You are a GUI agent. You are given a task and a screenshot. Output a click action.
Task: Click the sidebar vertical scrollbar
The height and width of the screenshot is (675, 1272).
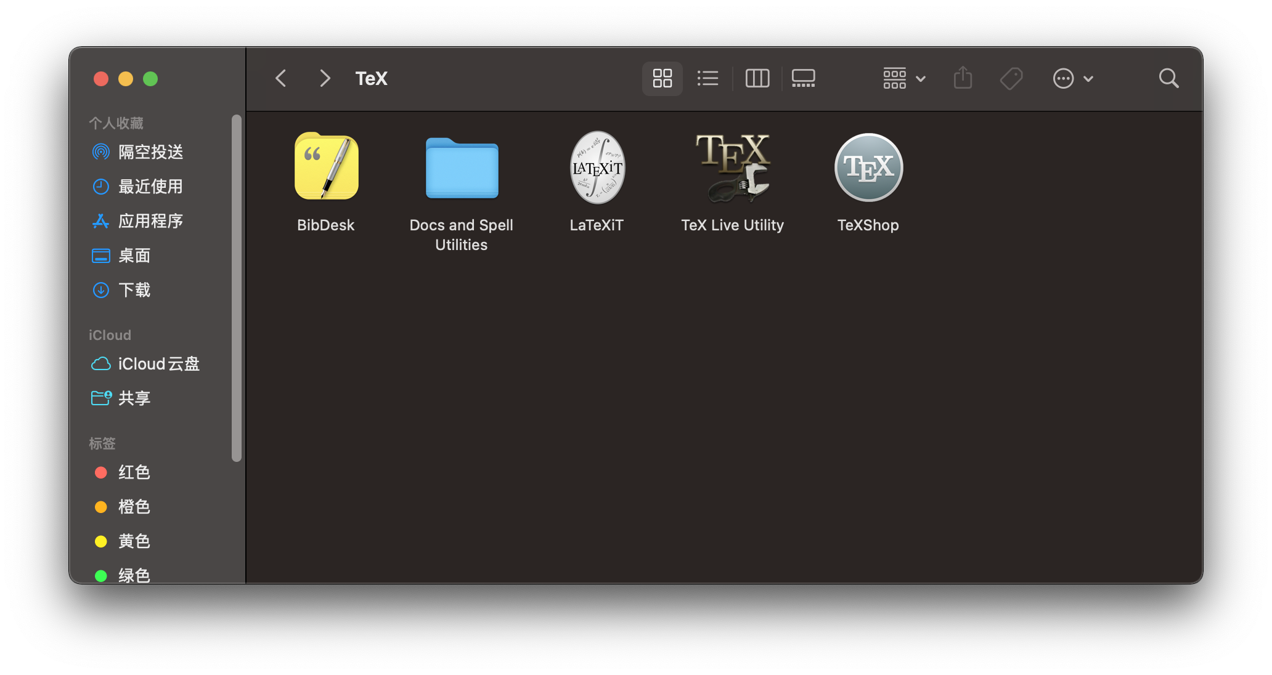[x=236, y=288]
